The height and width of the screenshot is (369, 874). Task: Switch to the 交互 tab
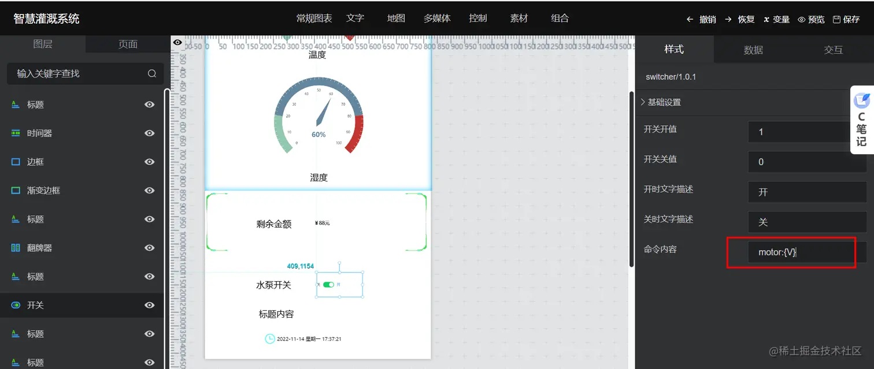833,50
